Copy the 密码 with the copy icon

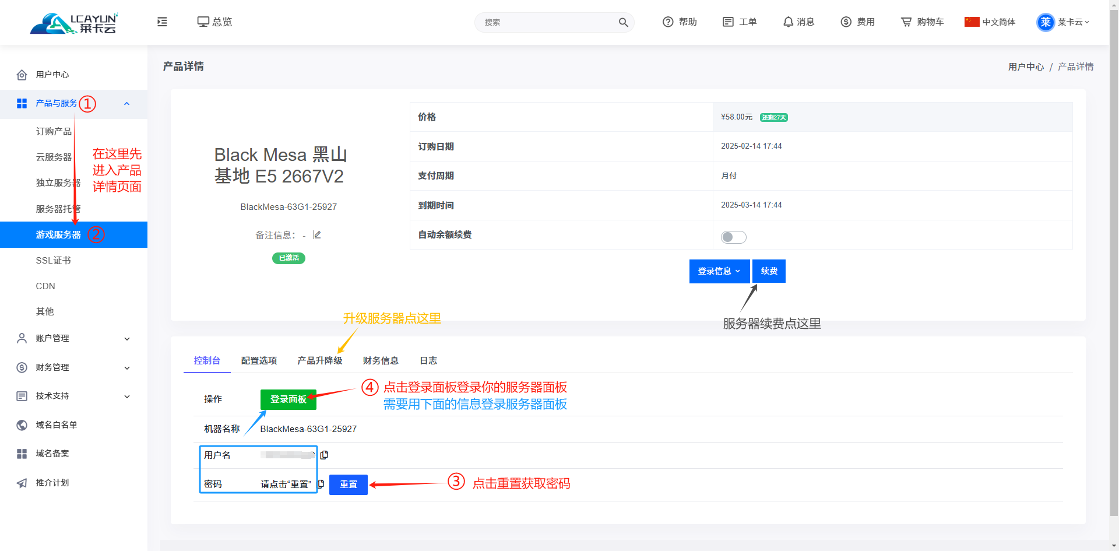pos(321,484)
